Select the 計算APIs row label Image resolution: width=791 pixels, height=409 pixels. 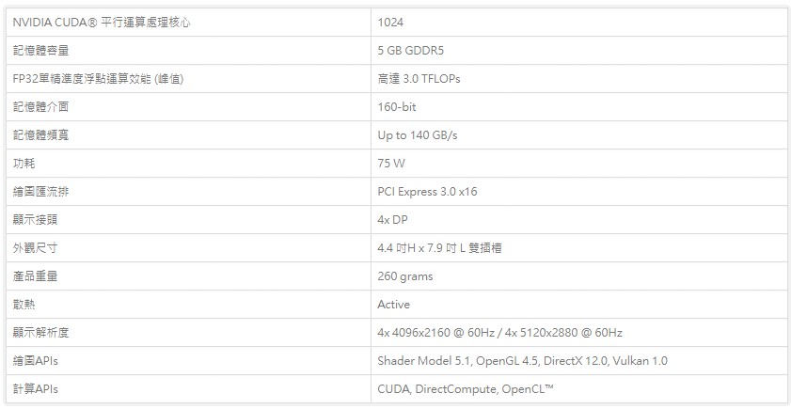click(x=36, y=389)
